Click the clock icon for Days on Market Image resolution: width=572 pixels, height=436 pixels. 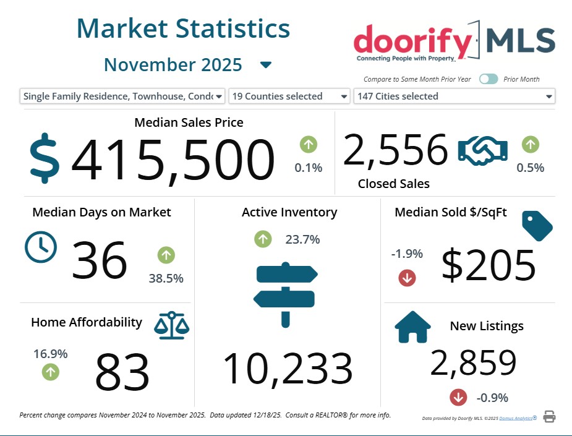[x=41, y=247]
